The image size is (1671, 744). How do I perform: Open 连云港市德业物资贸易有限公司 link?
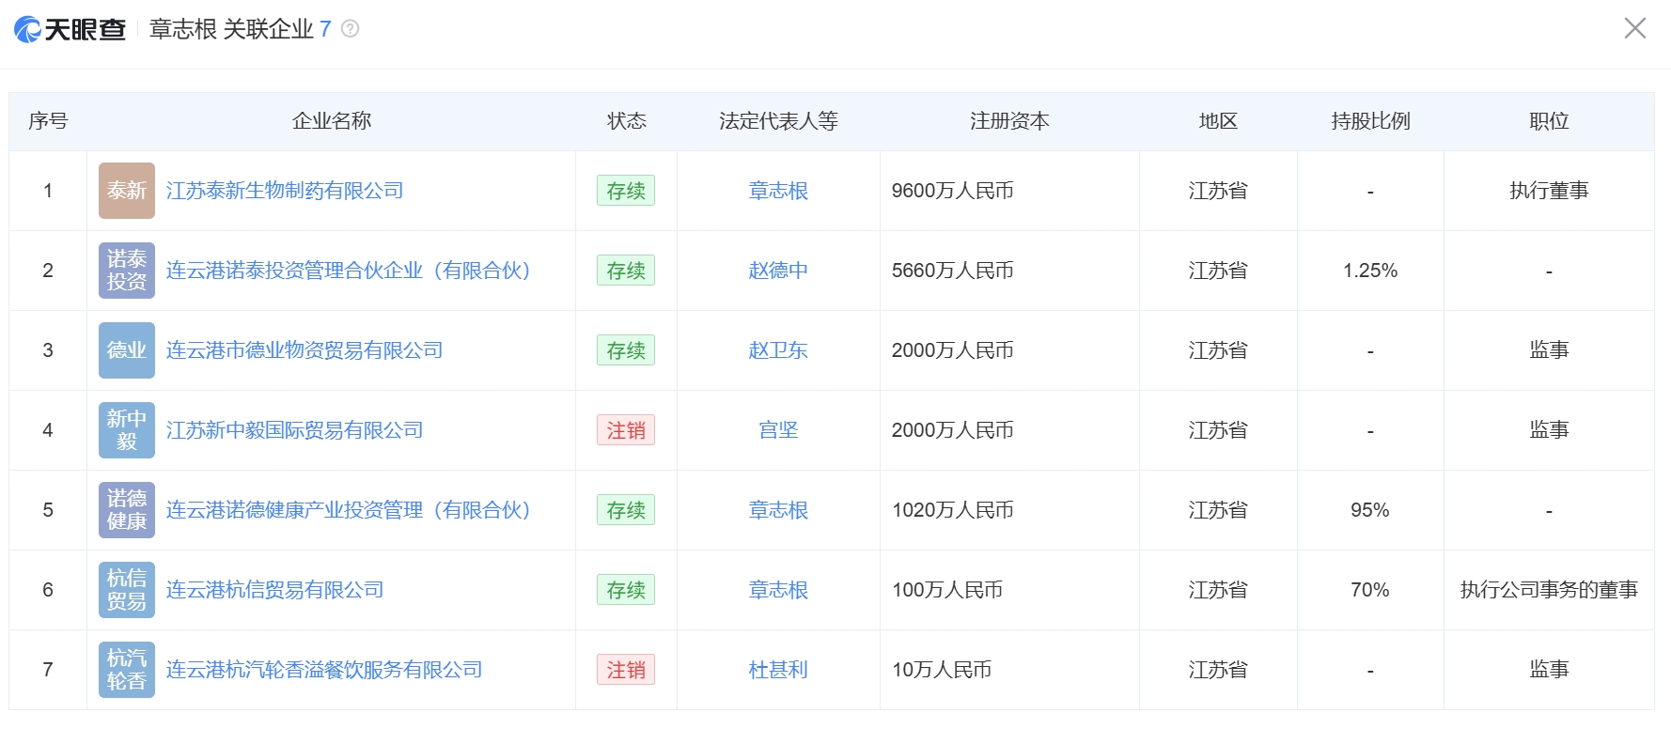[305, 350]
